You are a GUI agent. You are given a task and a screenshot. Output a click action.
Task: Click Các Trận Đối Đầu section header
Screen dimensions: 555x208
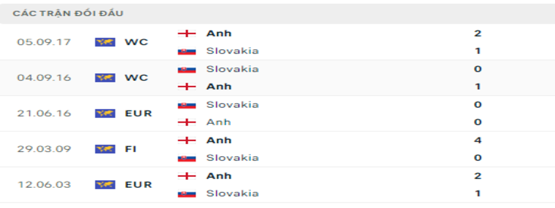click(x=68, y=13)
